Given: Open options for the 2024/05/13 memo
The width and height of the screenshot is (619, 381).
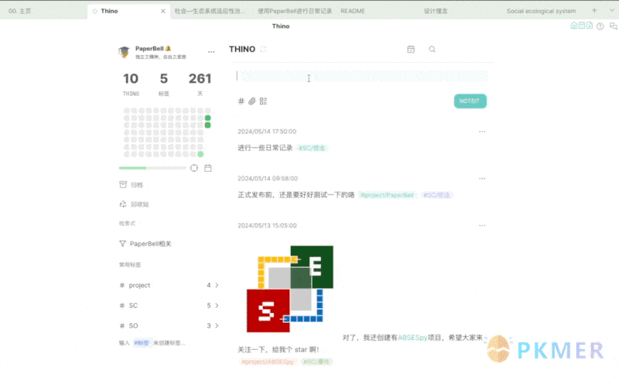Looking at the screenshot, I should [482, 225].
